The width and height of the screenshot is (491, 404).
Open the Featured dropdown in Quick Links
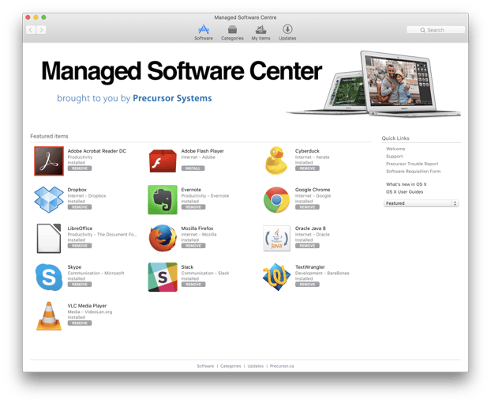[x=422, y=203]
